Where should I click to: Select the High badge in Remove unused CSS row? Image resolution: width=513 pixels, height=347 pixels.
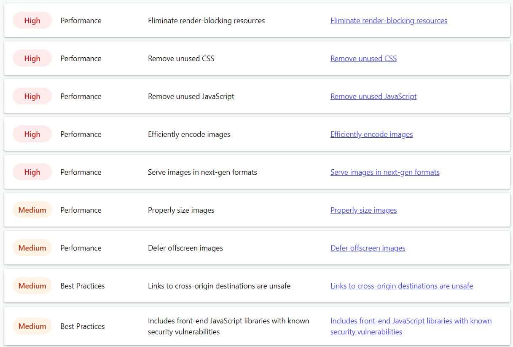(x=32, y=59)
